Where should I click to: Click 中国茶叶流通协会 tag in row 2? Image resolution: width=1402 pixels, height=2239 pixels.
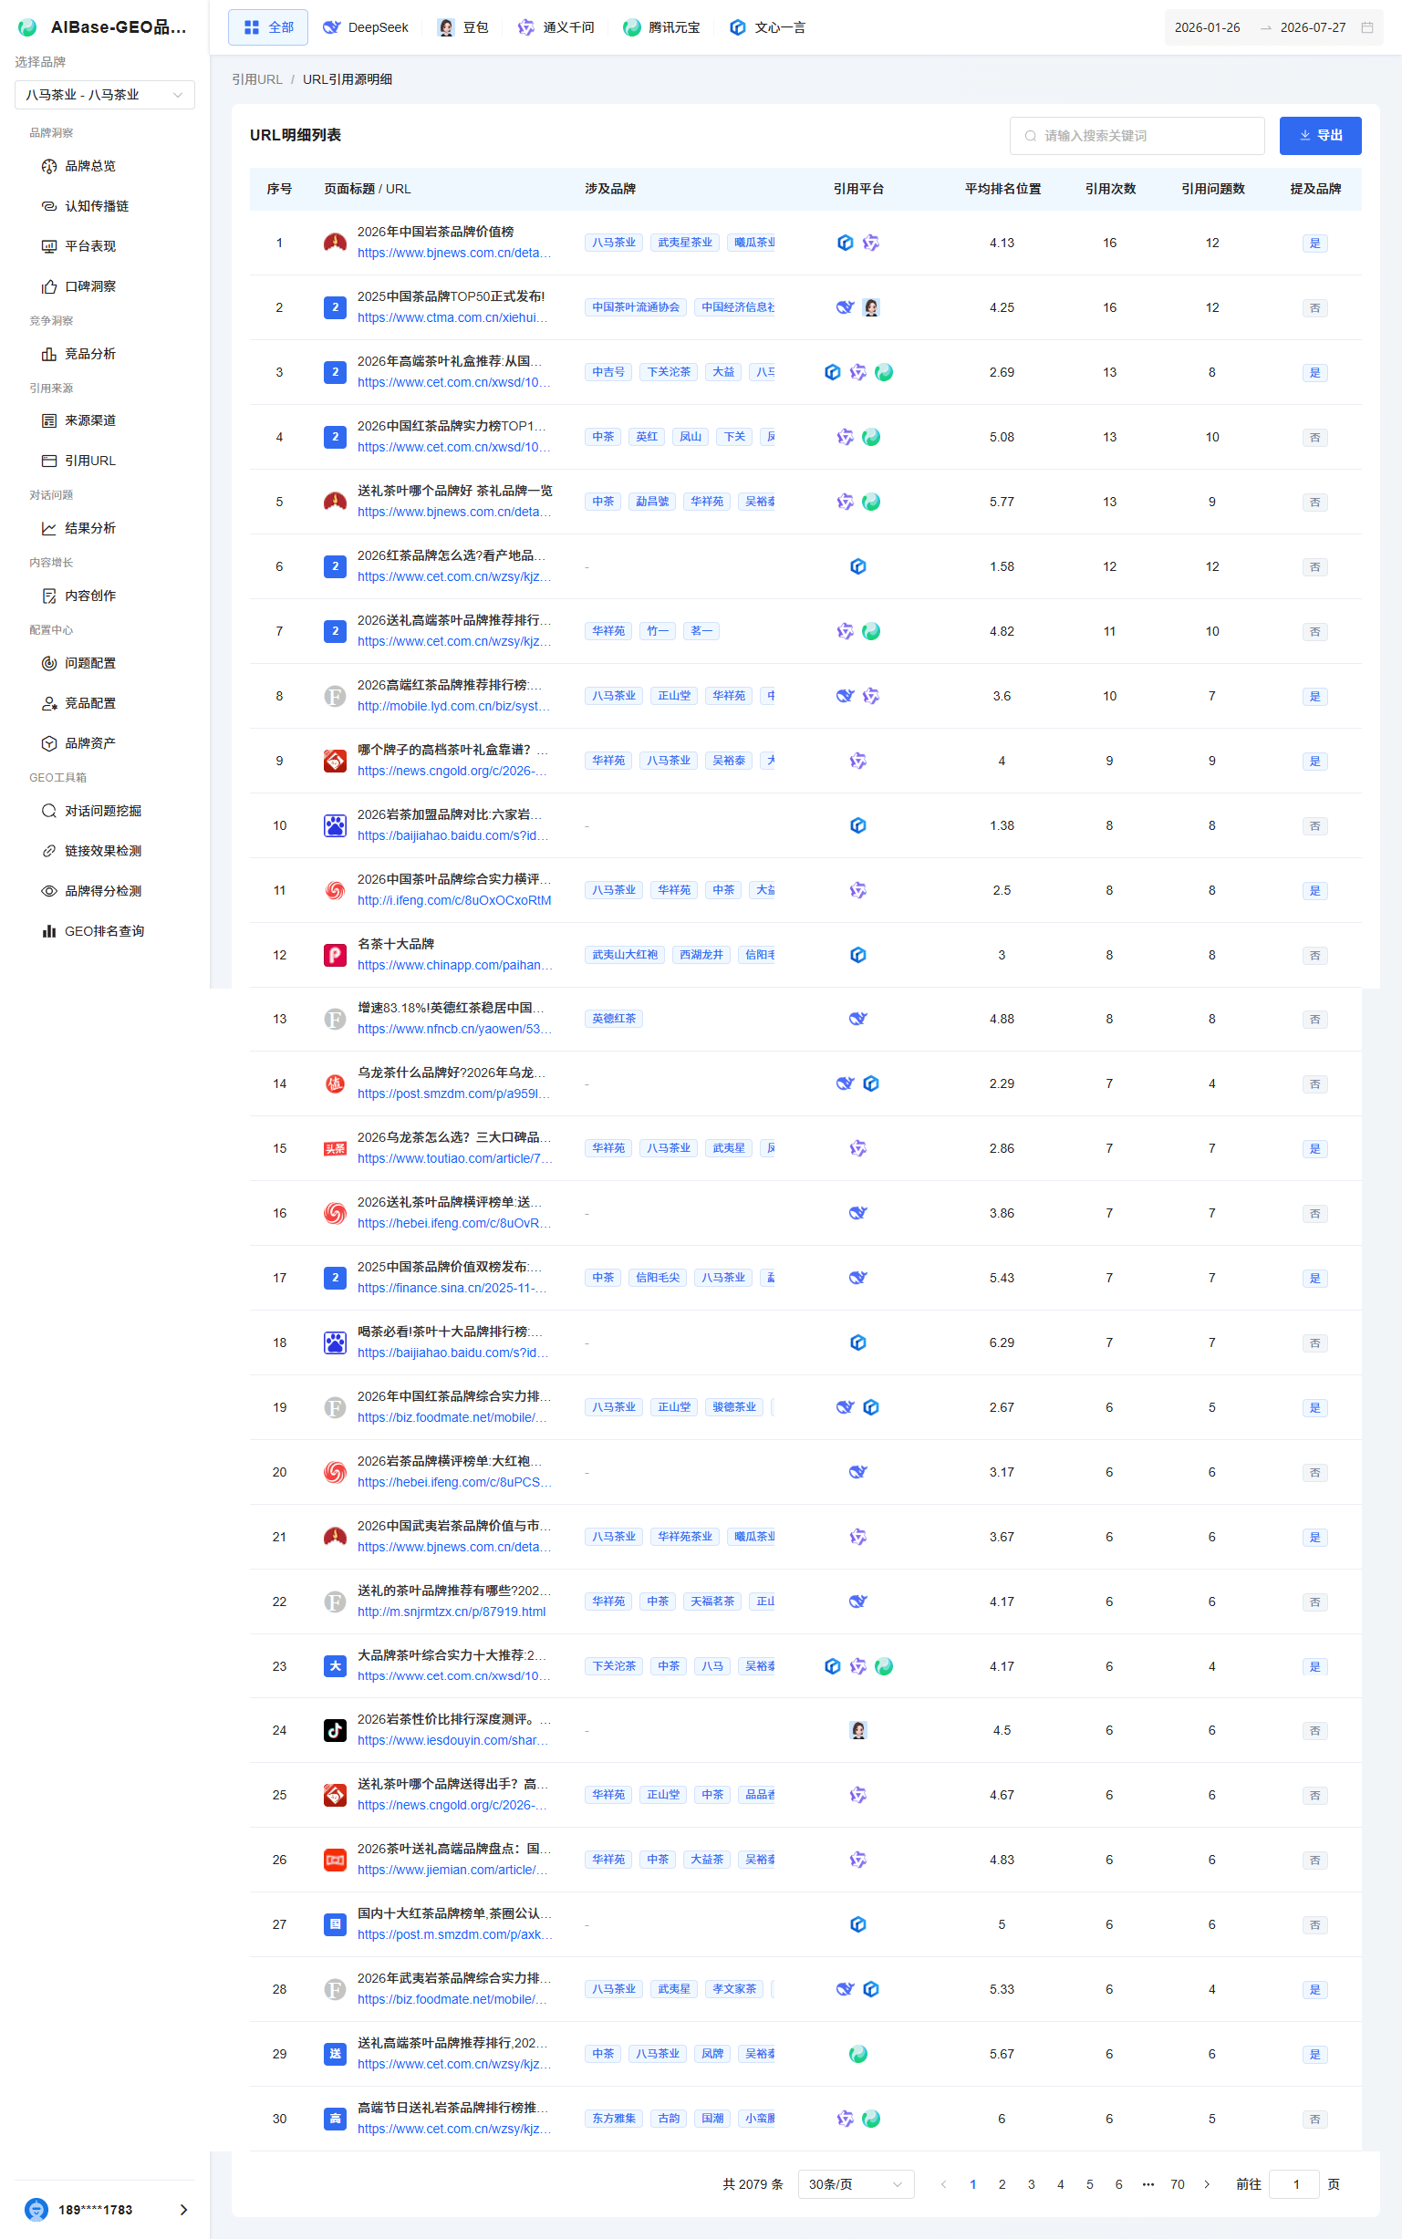[x=635, y=307]
